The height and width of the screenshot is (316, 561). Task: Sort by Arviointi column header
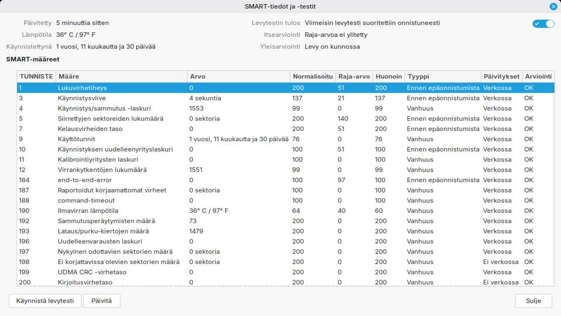tap(538, 76)
